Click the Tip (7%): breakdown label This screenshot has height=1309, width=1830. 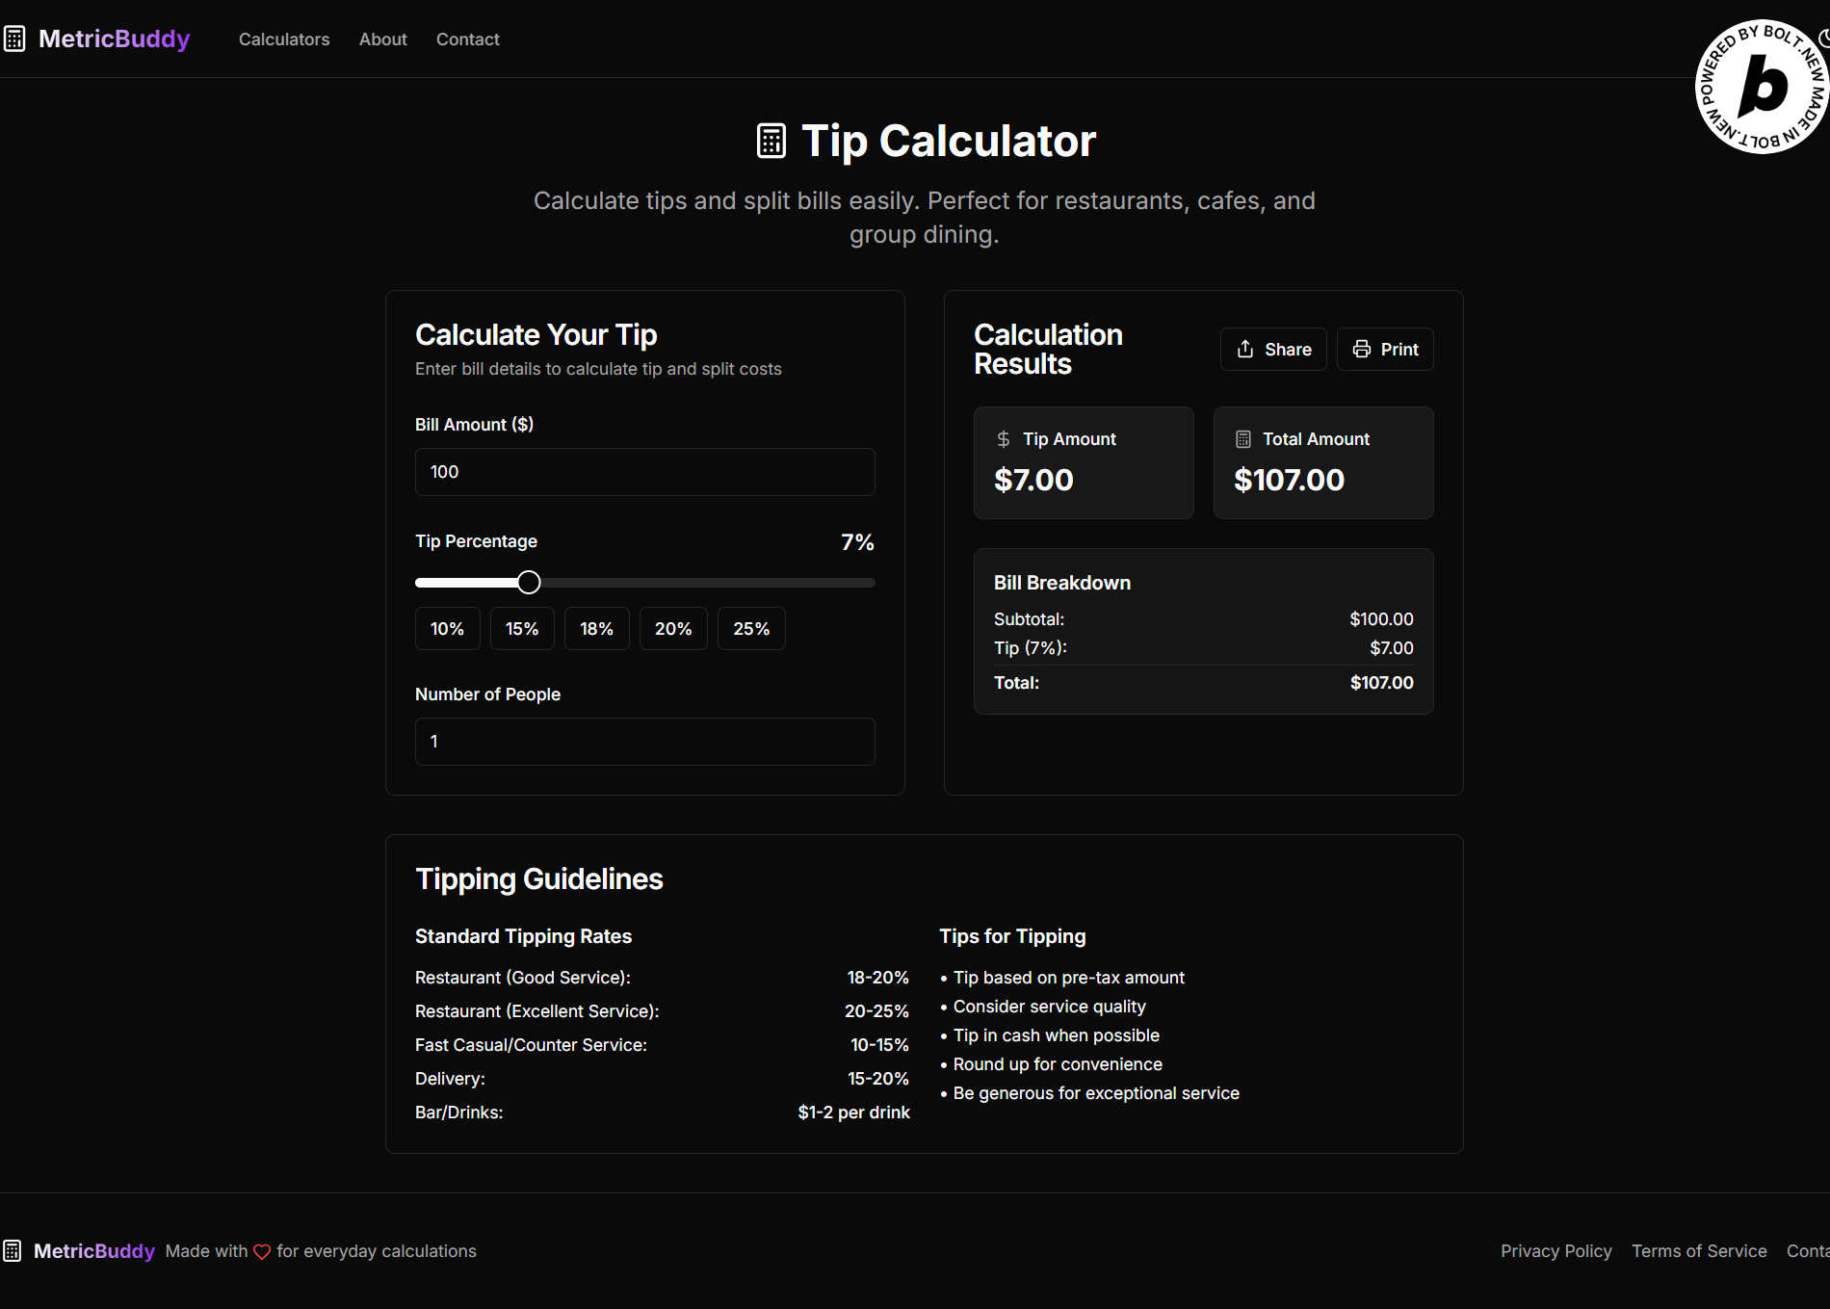[1031, 648]
